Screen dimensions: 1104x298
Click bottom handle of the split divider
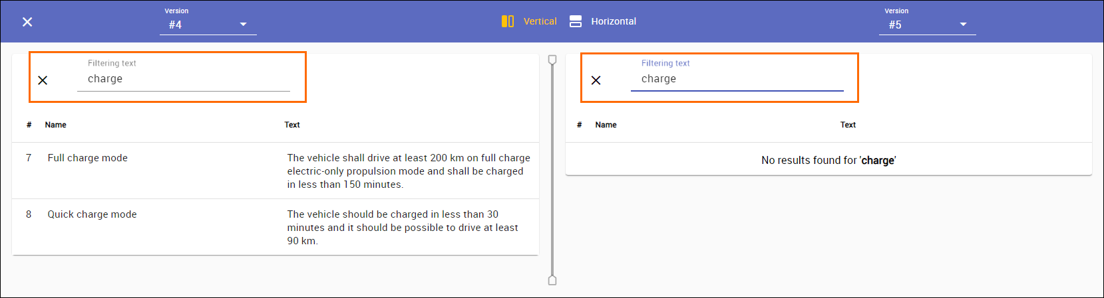552,281
